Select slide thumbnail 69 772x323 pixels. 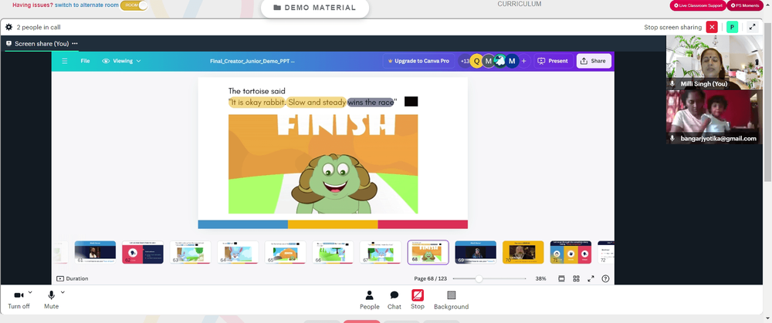[476, 252]
